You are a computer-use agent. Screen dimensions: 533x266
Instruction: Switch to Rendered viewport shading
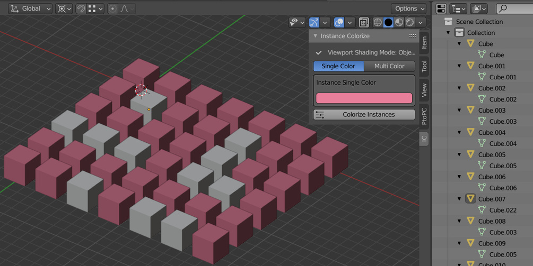[x=409, y=22]
